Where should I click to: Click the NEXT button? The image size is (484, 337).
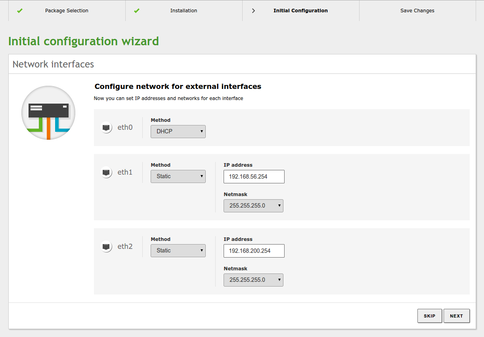[457, 316]
